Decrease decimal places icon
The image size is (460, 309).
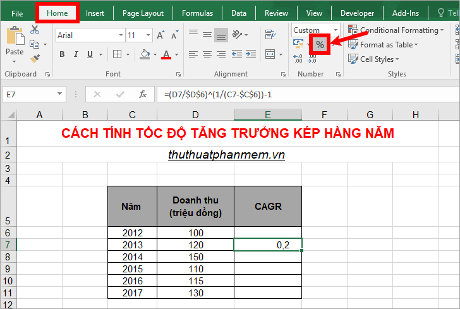tap(312, 58)
